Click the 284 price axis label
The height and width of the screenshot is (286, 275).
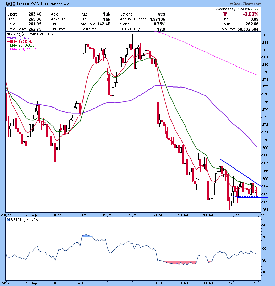pos(265,35)
